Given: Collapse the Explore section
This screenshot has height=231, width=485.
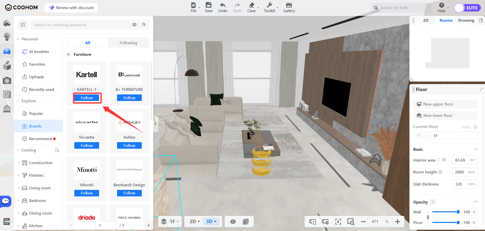Looking at the screenshot, I should (x=18, y=101).
